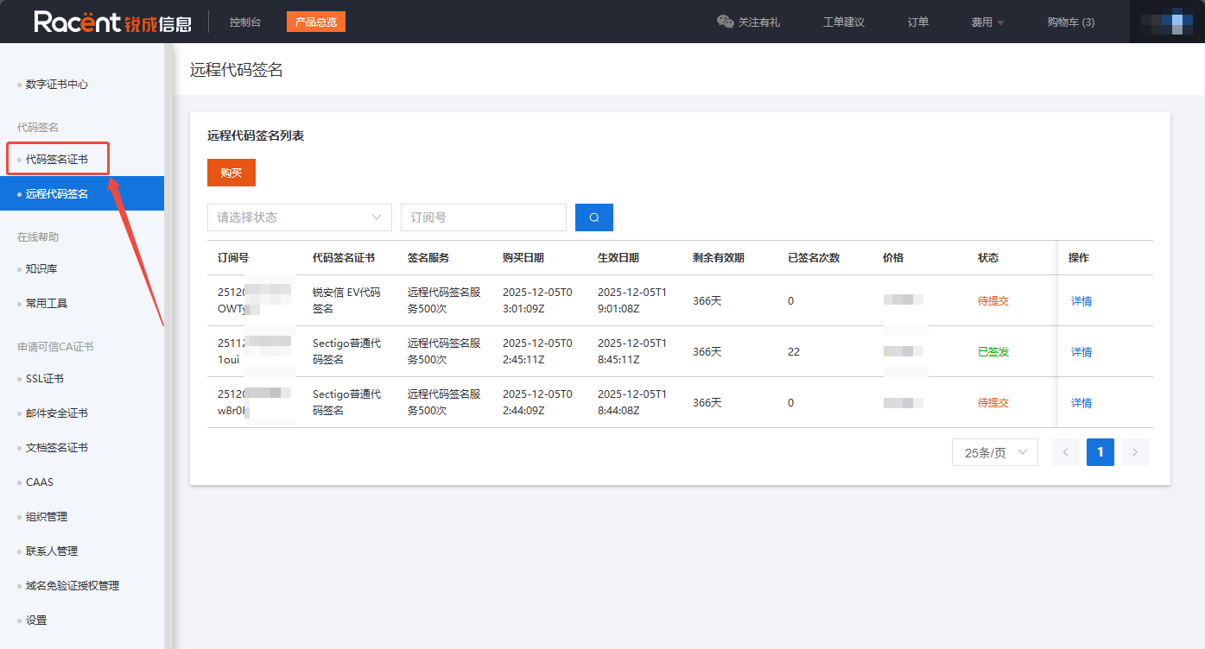Click the WeChat follow icon

click(725, 22)
